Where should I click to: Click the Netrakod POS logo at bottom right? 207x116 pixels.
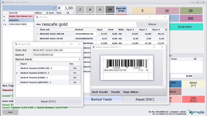196,112
